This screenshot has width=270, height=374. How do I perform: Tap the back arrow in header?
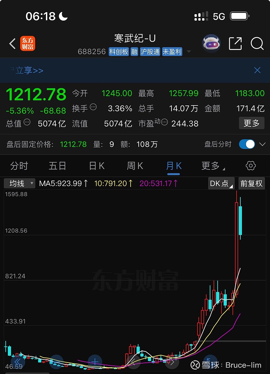click(x=12, y=44)
